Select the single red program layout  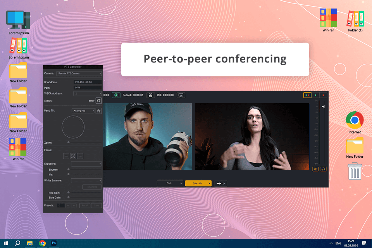[323, 95]
